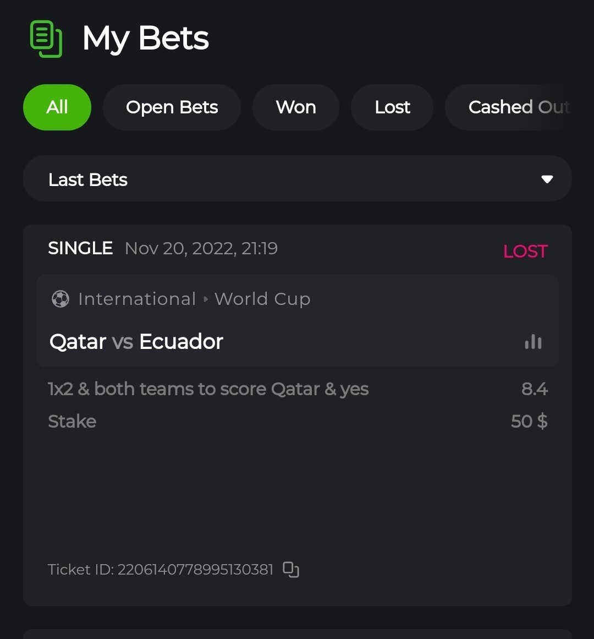Click the World Cup league link
The width and height of the screenshot is (594, 639).
[x=262, y=299]
